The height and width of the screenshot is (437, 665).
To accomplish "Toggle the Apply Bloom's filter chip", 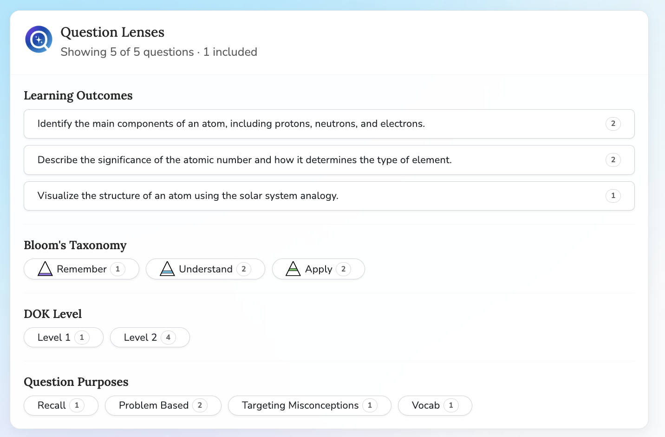I will click(x=319, y=269).
